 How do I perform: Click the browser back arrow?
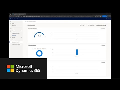11,16
